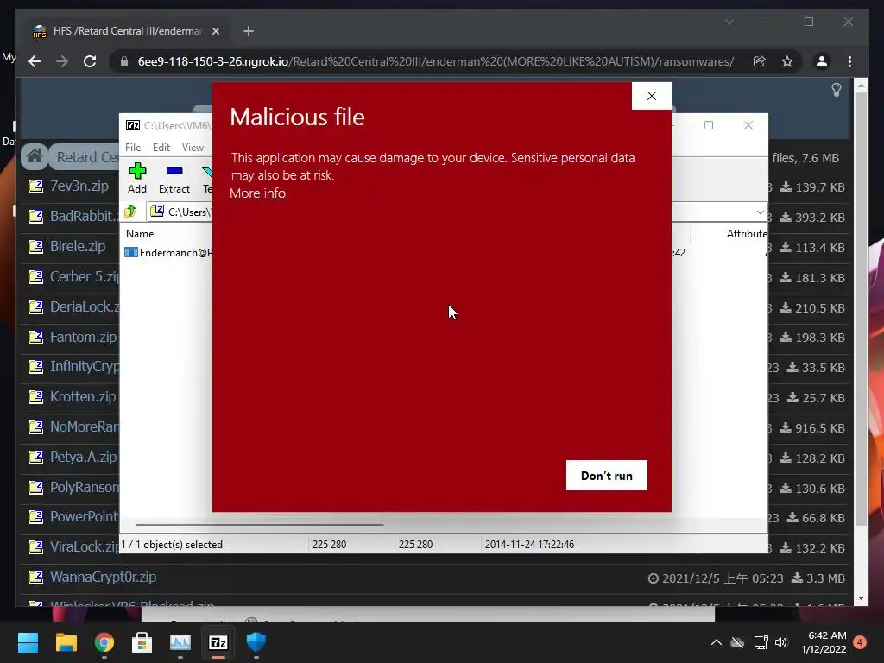This screenshot has height=663, width=884.
Task: Click the Cerber 5 zip file icon
Action: point(36,276)
